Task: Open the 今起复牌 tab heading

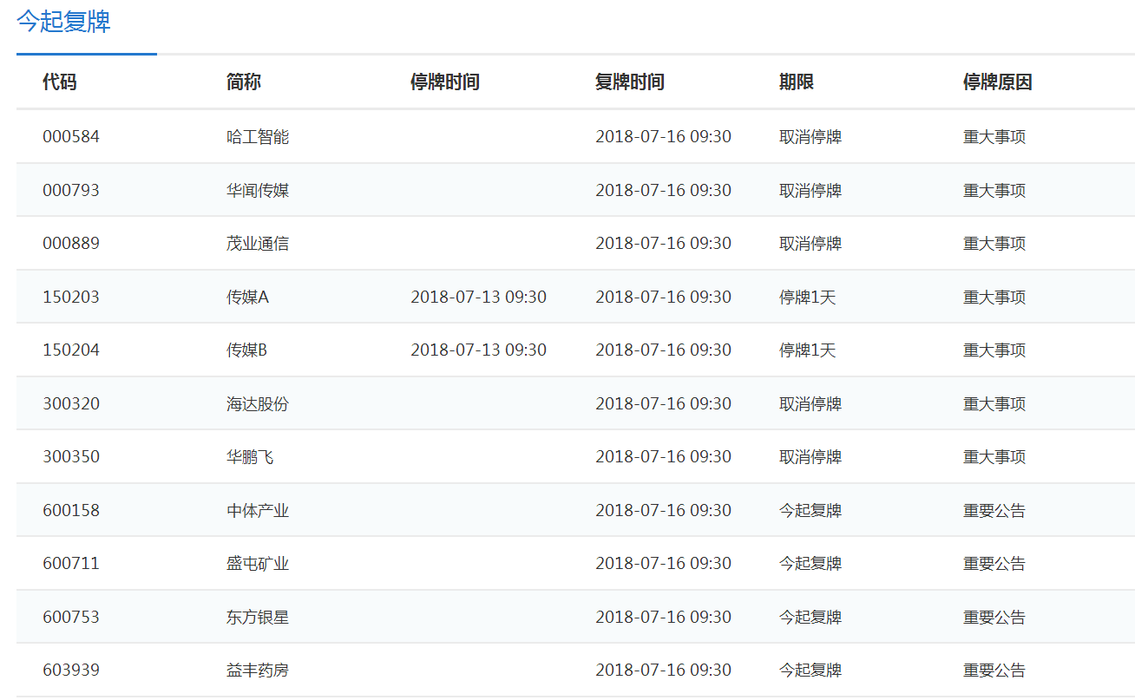Action: pyautogui.click(x=63, y=22)
